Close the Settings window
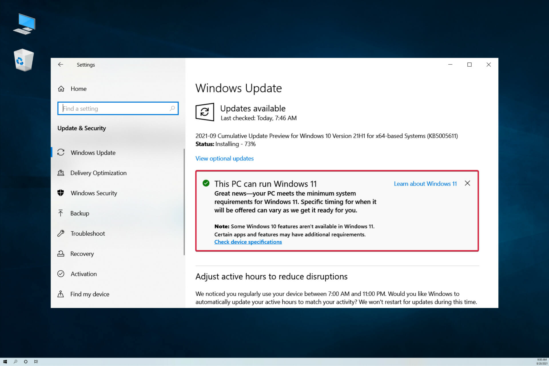 tap(488, 65)
